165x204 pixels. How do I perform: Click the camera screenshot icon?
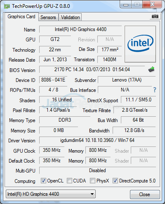pos(155,17)
